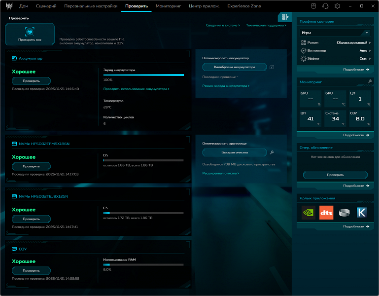The height and width of the screenshot is (296, 379).
Task: Open the settings gear icon
Action: (338, 6)
